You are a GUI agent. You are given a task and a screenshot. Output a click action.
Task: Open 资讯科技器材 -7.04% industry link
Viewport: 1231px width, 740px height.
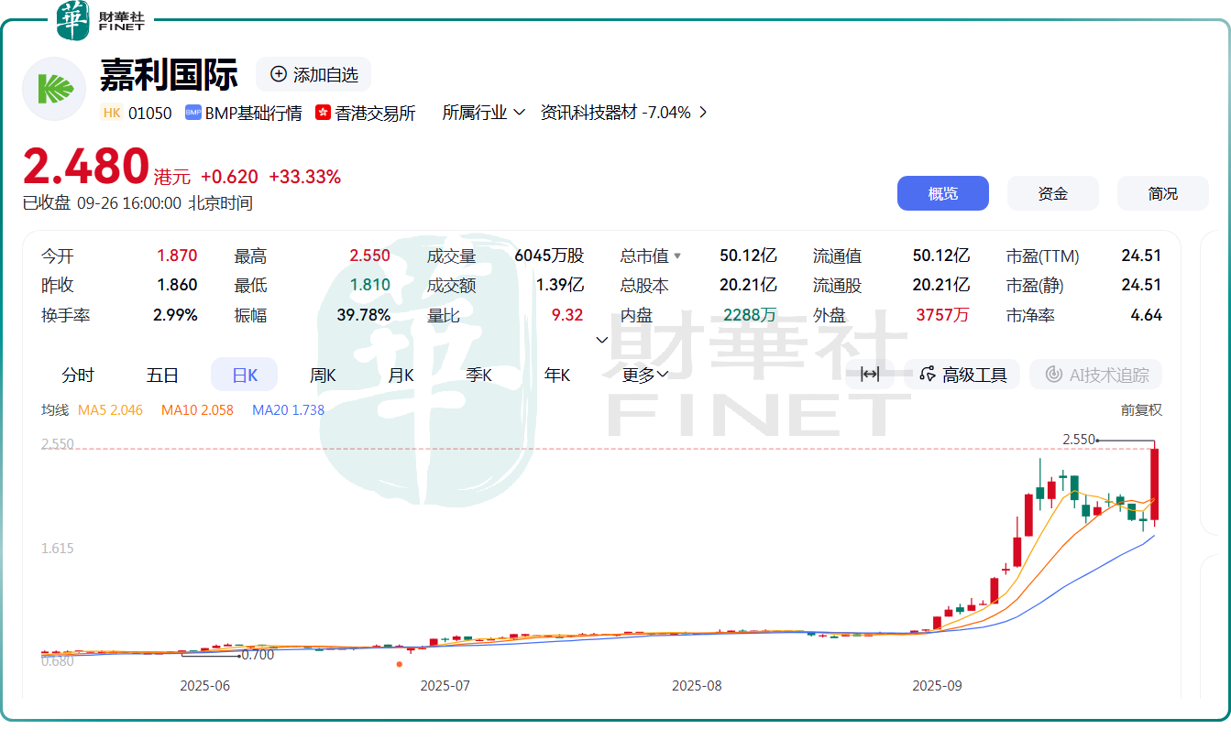615,113
